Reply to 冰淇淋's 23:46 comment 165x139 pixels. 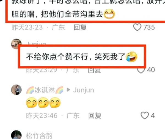click(95, 115)
